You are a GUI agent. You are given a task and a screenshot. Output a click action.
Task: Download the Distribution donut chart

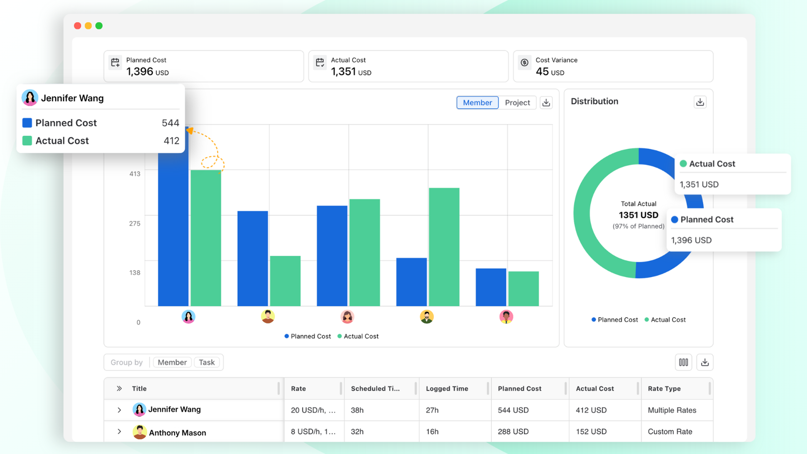point(700,102)
